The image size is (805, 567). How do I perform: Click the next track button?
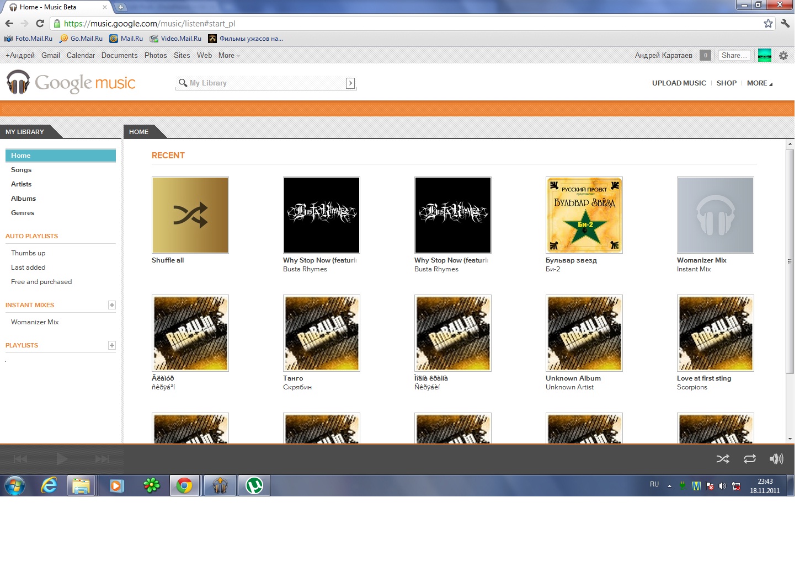click(102, 459)
